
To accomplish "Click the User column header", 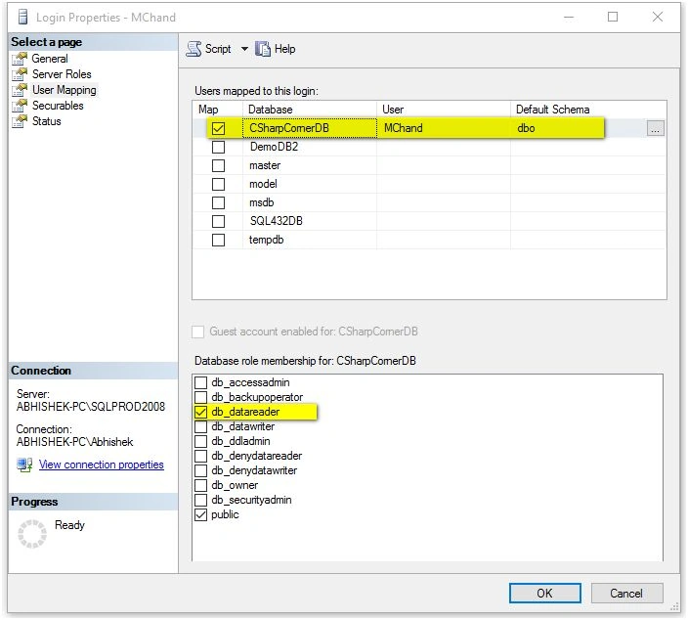I will click(444, 110).
